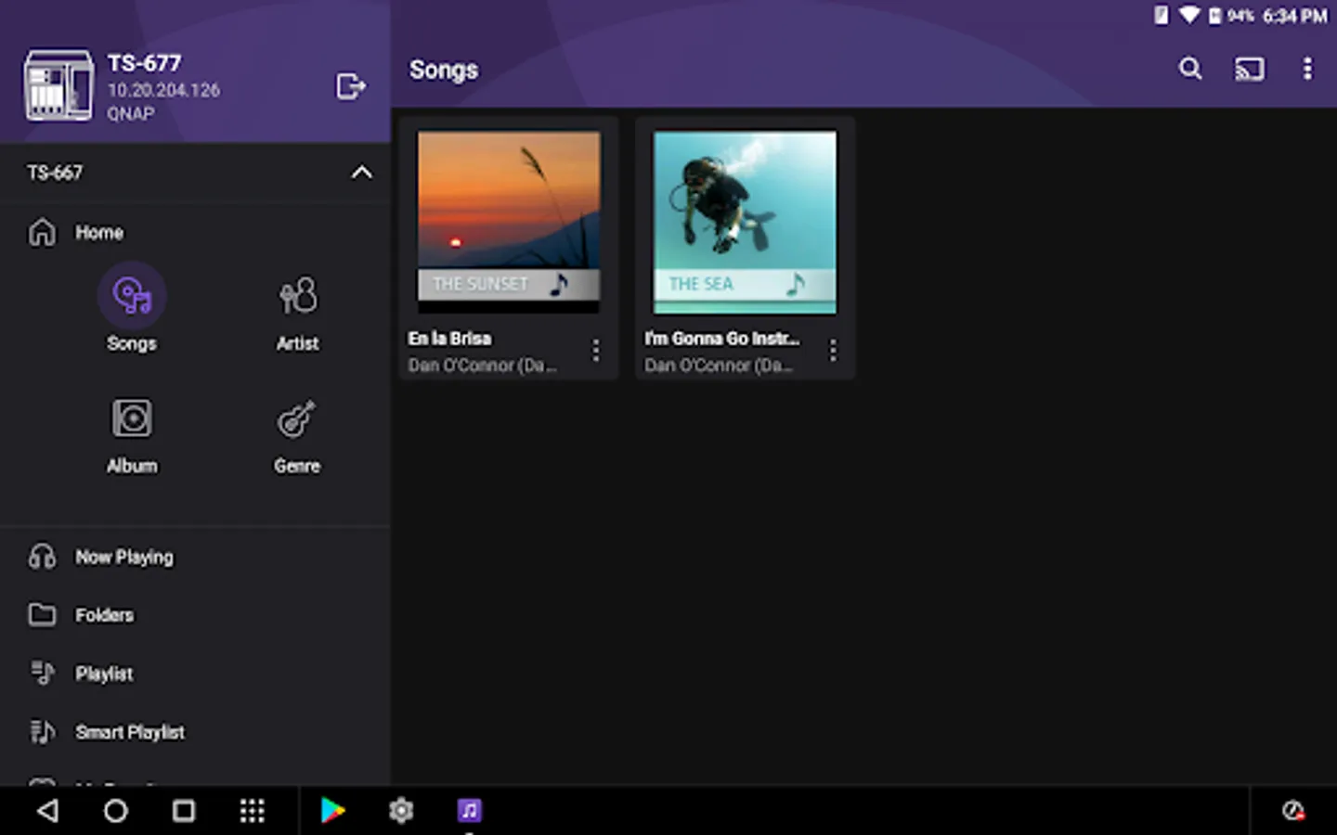Screen dimensions: 1337x835
Task: Click the logout icon beside TS-677
Action: click(x=350, y=86)
